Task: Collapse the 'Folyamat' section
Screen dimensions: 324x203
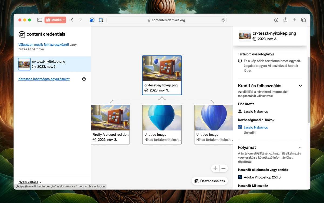Action: (x=300, y=148)
